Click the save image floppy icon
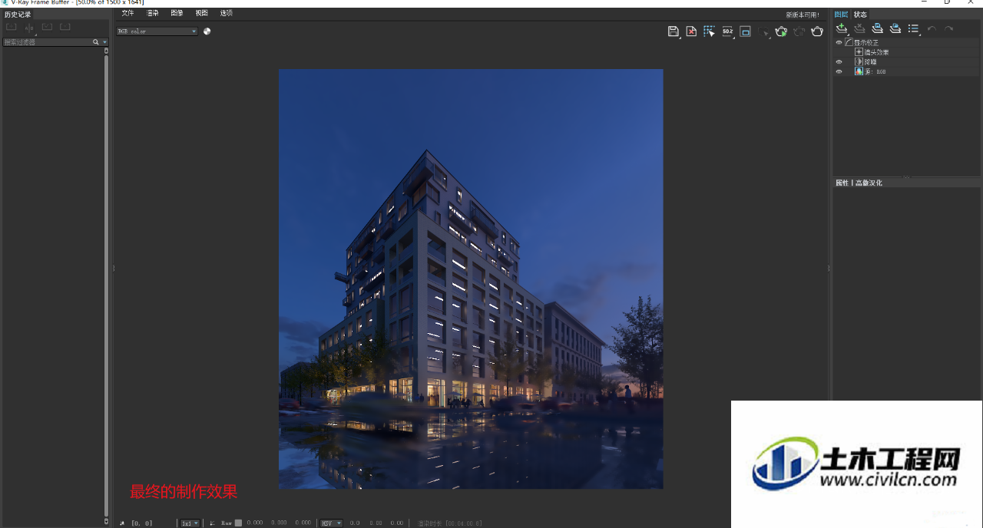The width and height of the screenshot is (983, 528). coord(674,31)
